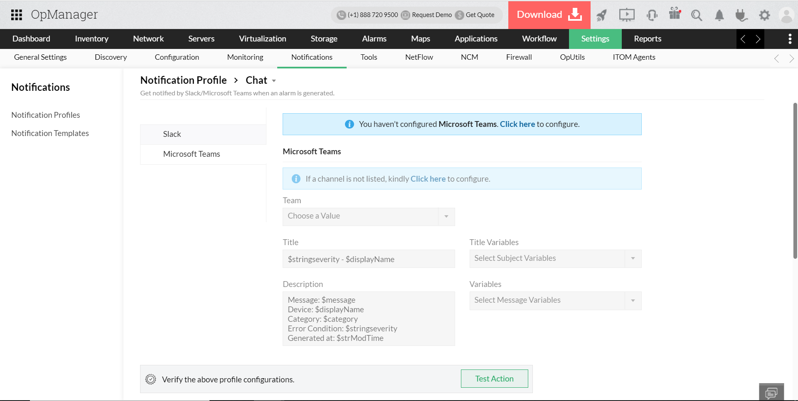Image resolution: width=798 pixels, height=401 pixels.
Task: Click the Get Quote dollar icon
Action: pyautogui.click(x=459, y=15)
